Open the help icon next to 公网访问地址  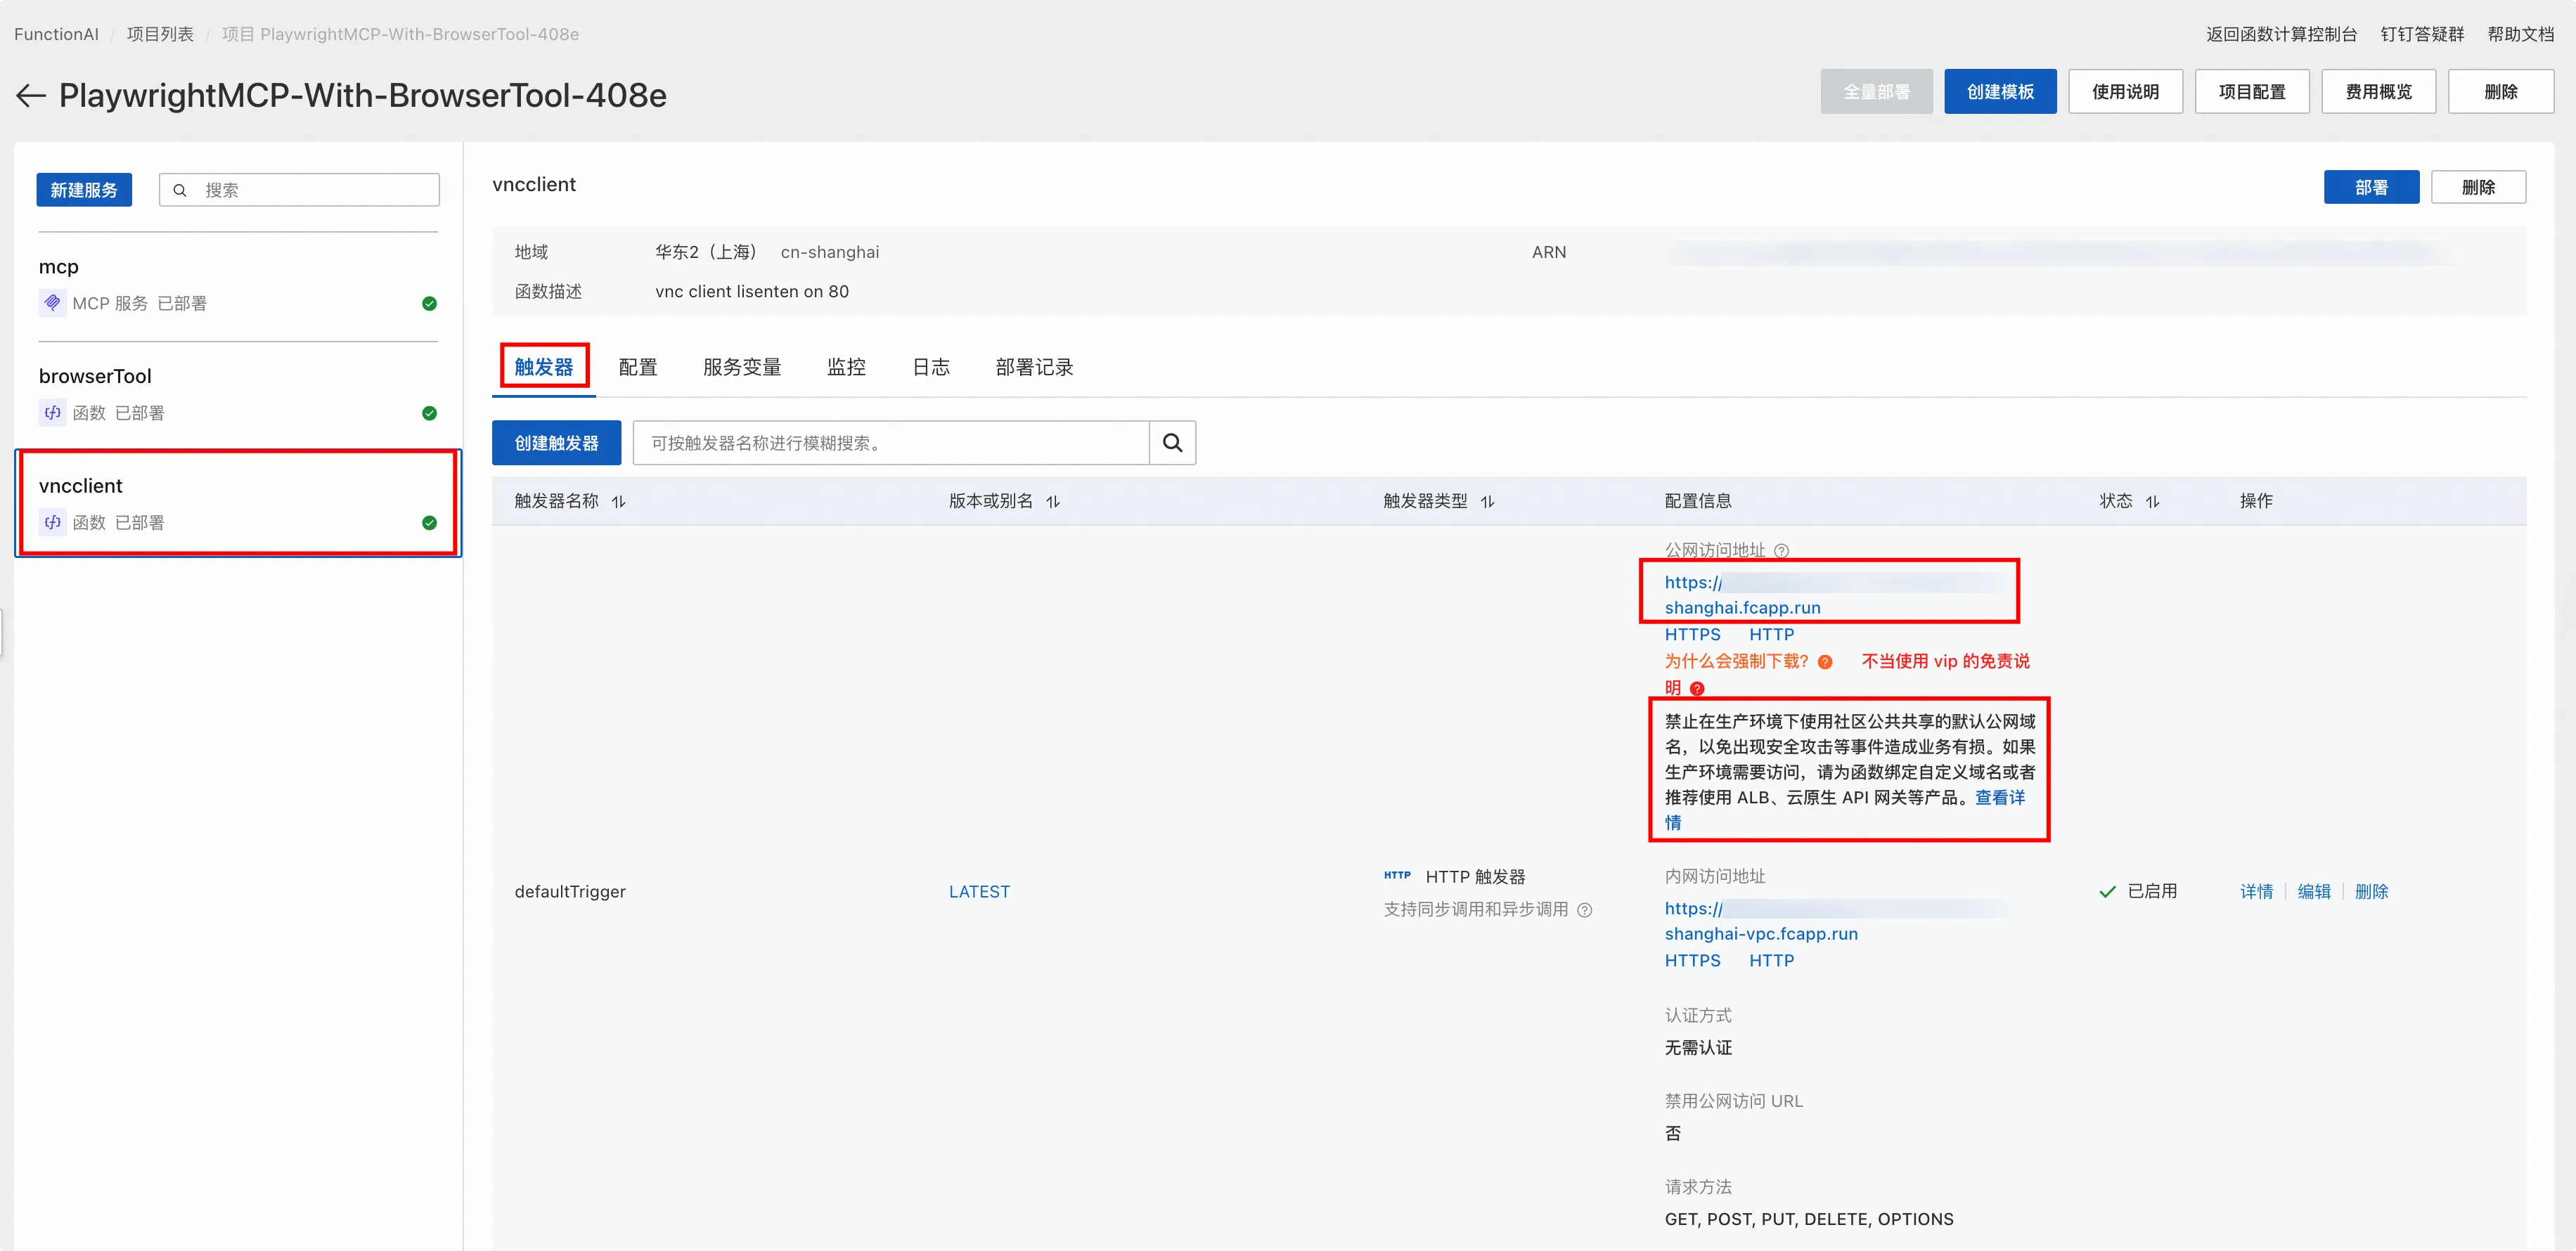pyautogui.click(x=1782, y=550)
